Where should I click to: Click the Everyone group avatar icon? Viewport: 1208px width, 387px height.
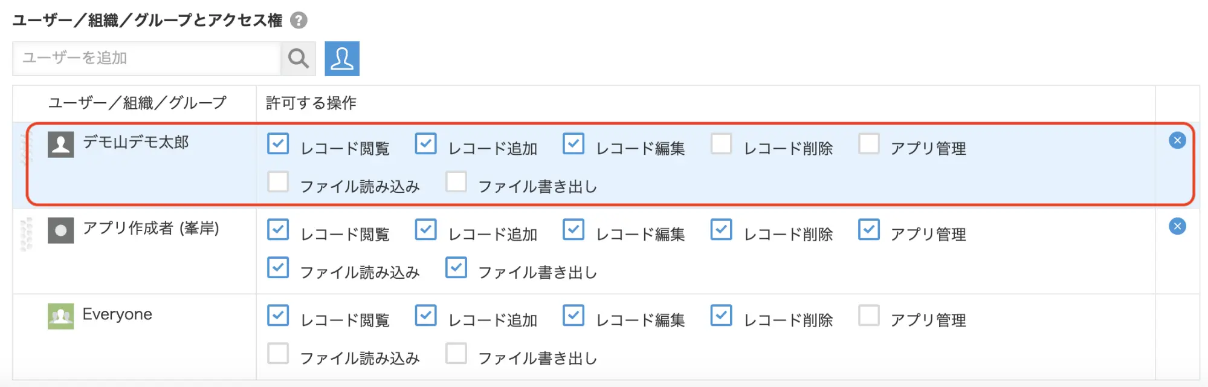tap(60, 316)
